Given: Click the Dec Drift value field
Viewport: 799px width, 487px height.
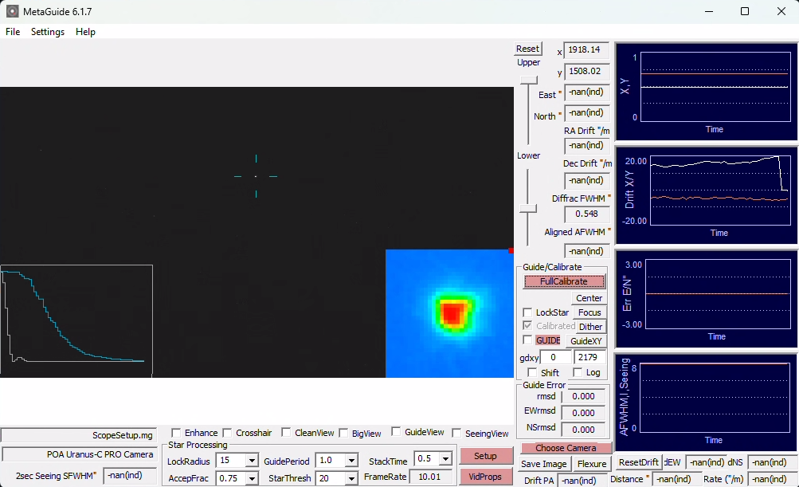Looking at the screenshot, I should (586, 181).
